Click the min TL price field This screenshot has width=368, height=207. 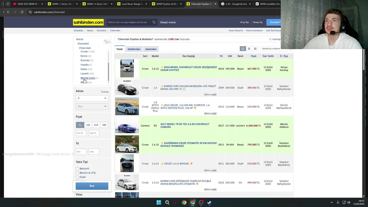(81, 133)
